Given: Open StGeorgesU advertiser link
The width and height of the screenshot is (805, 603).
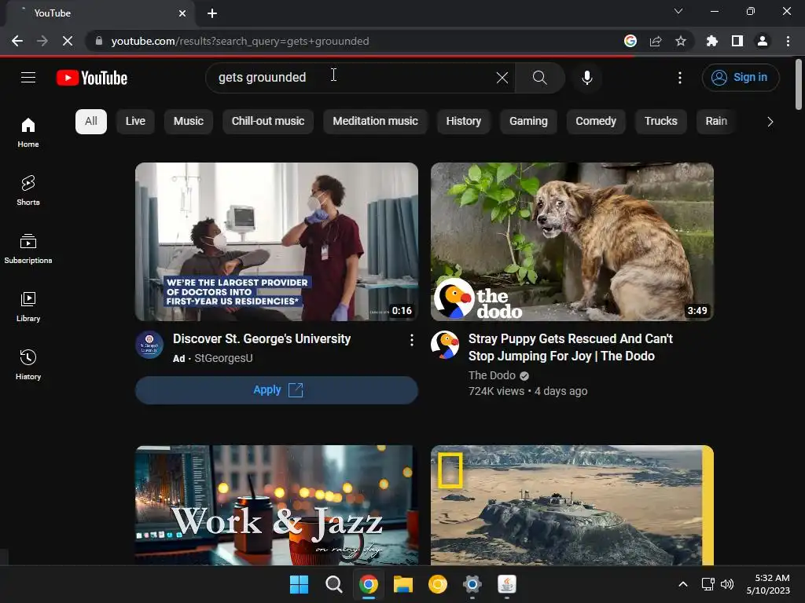Looking at the screenshot, I should coord(223,358).
